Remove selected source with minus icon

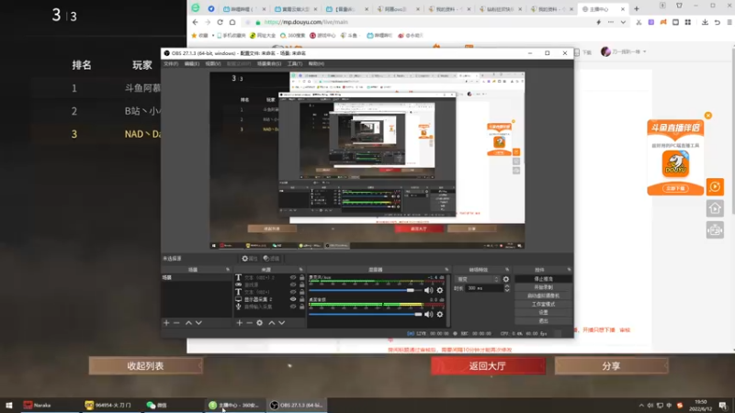click(249, 323)
